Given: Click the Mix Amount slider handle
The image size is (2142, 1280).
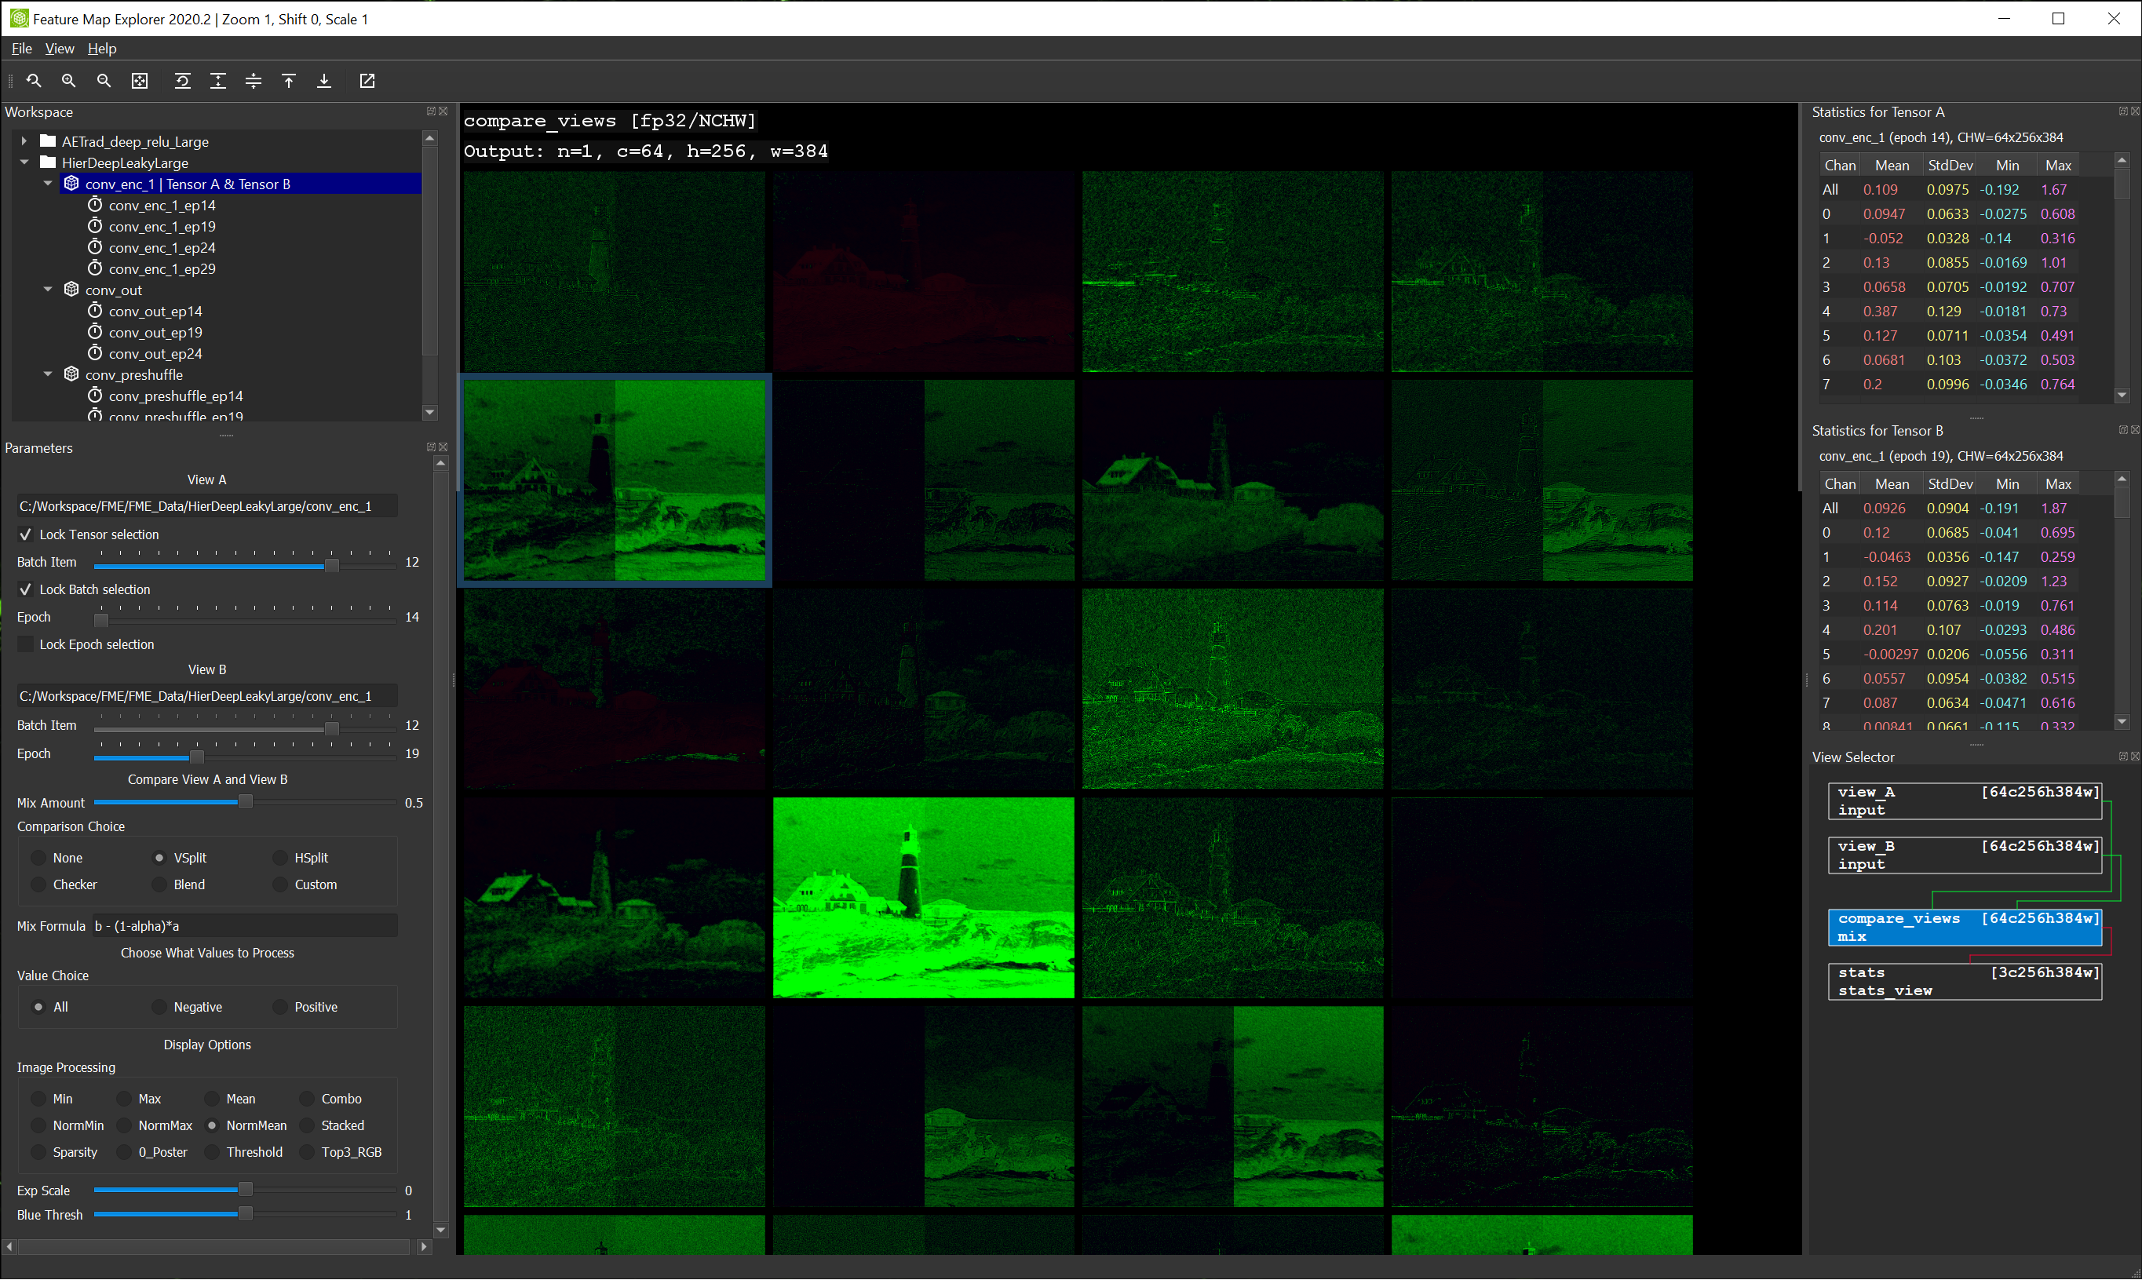Looking at the screenshot, I should point(246,803).
